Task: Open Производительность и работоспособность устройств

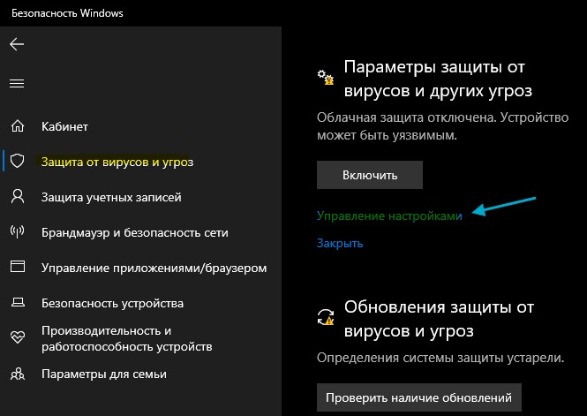Action: point(126,338)
